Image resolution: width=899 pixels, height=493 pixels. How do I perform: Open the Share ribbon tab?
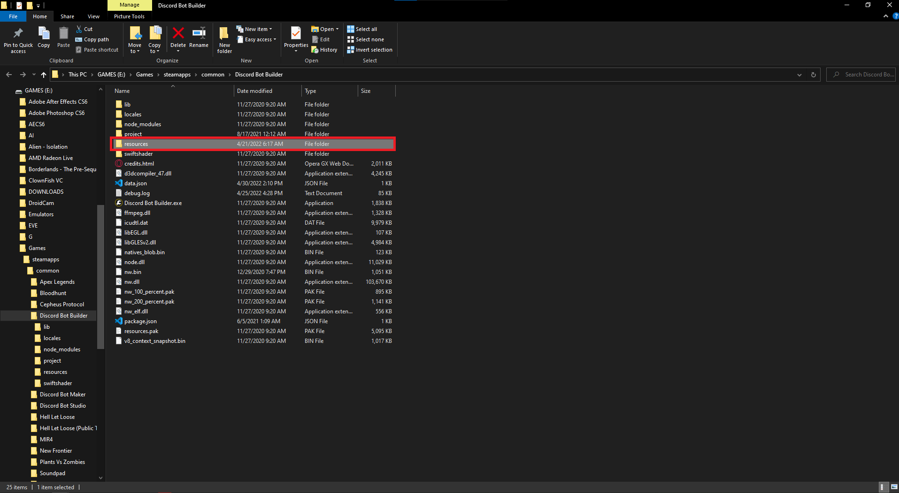[67, 16]
